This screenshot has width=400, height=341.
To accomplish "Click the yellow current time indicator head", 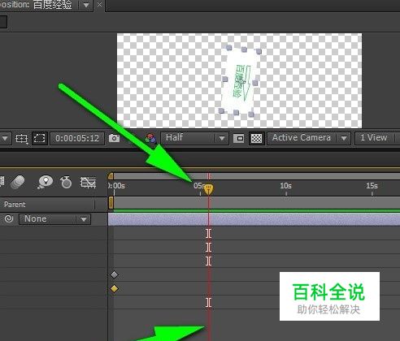I will tap(208, 189).
